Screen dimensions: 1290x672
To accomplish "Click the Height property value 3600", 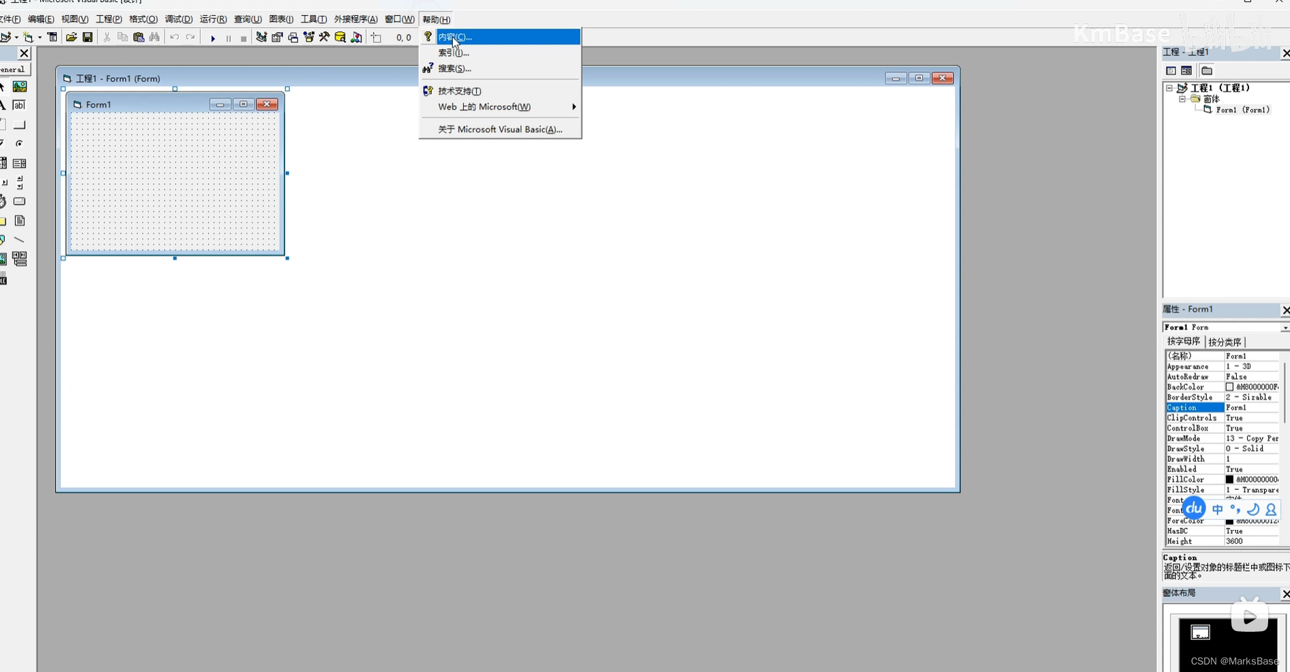I will point(1251,542).
